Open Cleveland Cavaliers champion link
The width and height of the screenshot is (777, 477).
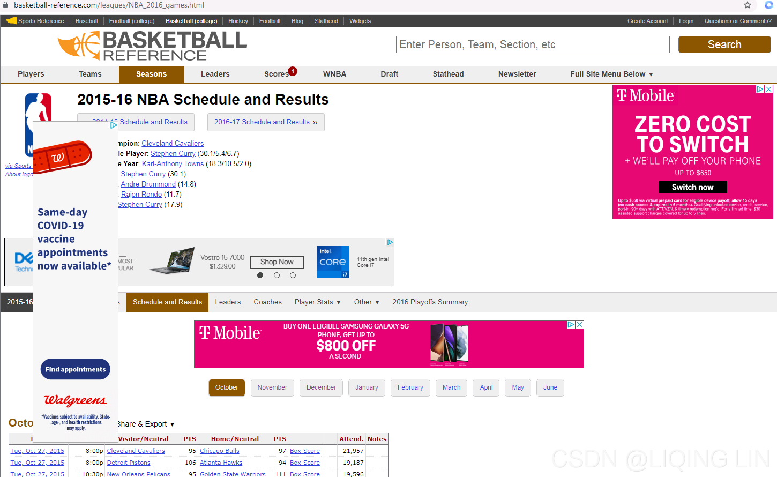pos(173,144)
